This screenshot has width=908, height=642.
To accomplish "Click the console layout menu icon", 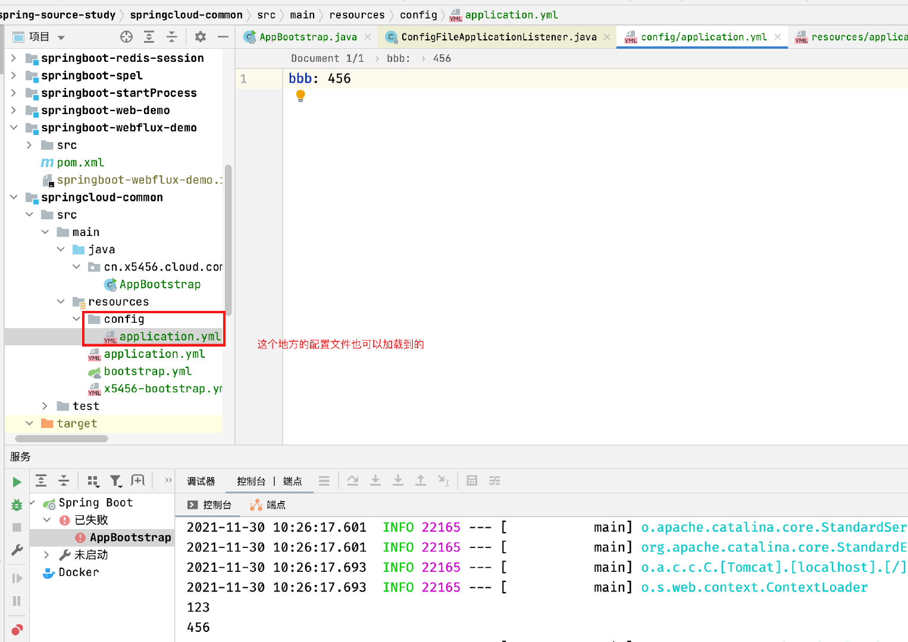I will click(x=324, y=481).
